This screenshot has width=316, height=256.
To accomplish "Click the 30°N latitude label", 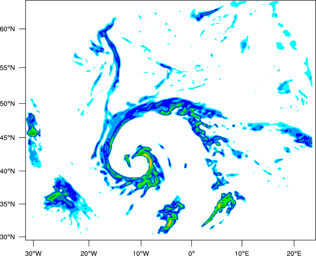I will click(x=8, y=237).
